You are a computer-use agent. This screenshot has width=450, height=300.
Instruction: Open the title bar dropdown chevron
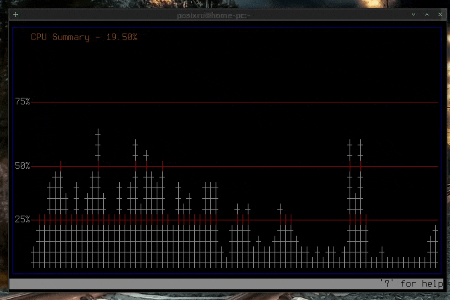coord(414,14)
